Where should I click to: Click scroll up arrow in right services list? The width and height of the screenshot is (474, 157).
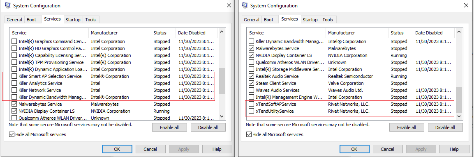[x=458, y=31]
